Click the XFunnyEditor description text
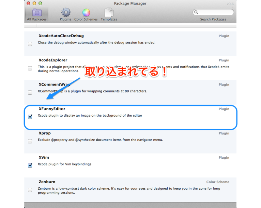The image size is (261, 208). click(x=90, y=115)
